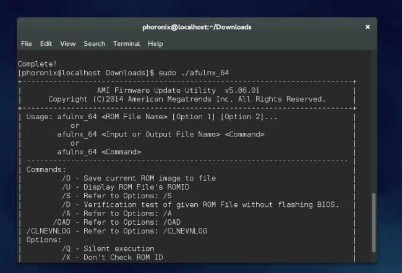Click the 'Usage: afulnx_64 <ROM File Name>' line

pyautogui.click(x=152, y=117)
